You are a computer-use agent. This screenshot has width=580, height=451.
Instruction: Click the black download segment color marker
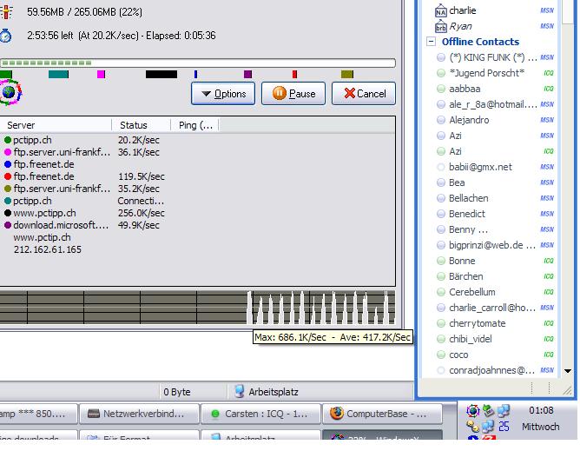click(x=161, y=75)
